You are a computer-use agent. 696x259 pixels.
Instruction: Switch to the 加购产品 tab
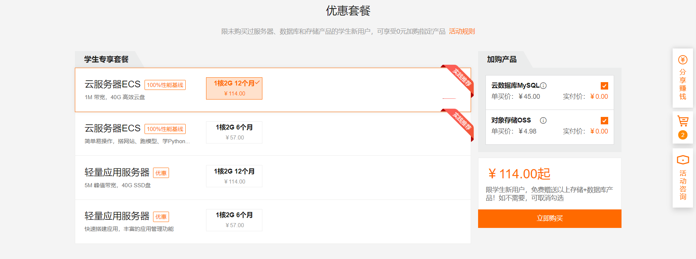(501, 60)
